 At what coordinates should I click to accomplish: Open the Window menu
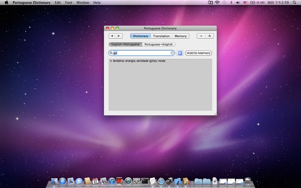83,3
